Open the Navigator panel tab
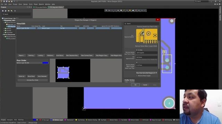This screenshot has width=222, height=124. point(10,120)
